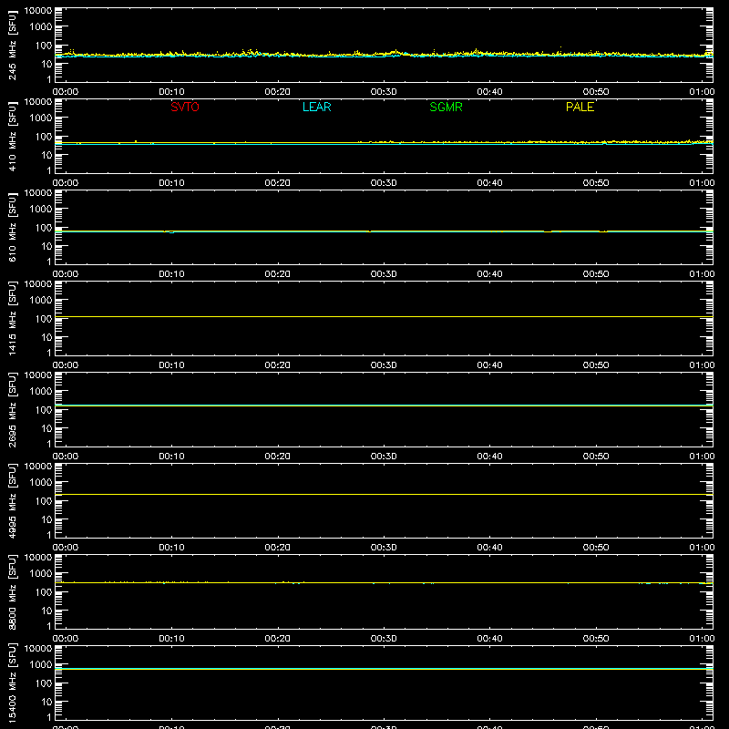
Task: Click the 10 tick of the 15400 MHz plot
Action: 47,702
